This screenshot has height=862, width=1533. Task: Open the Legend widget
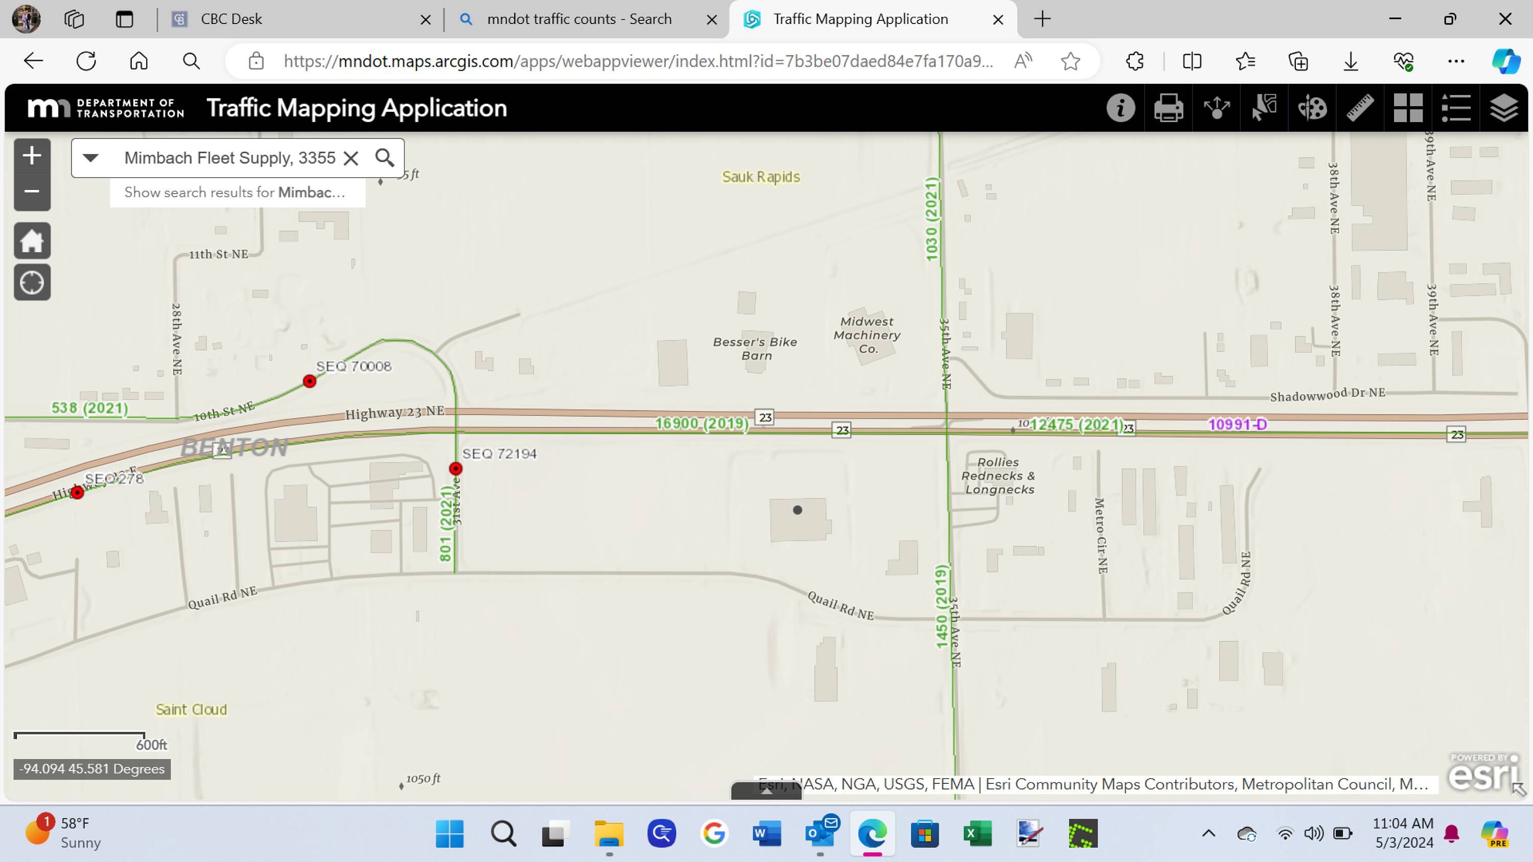pyautogui.click(x=1456, y=108)
